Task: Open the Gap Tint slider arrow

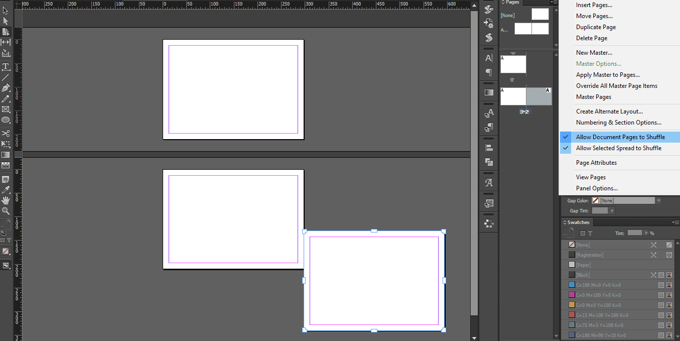Action: 613,211
